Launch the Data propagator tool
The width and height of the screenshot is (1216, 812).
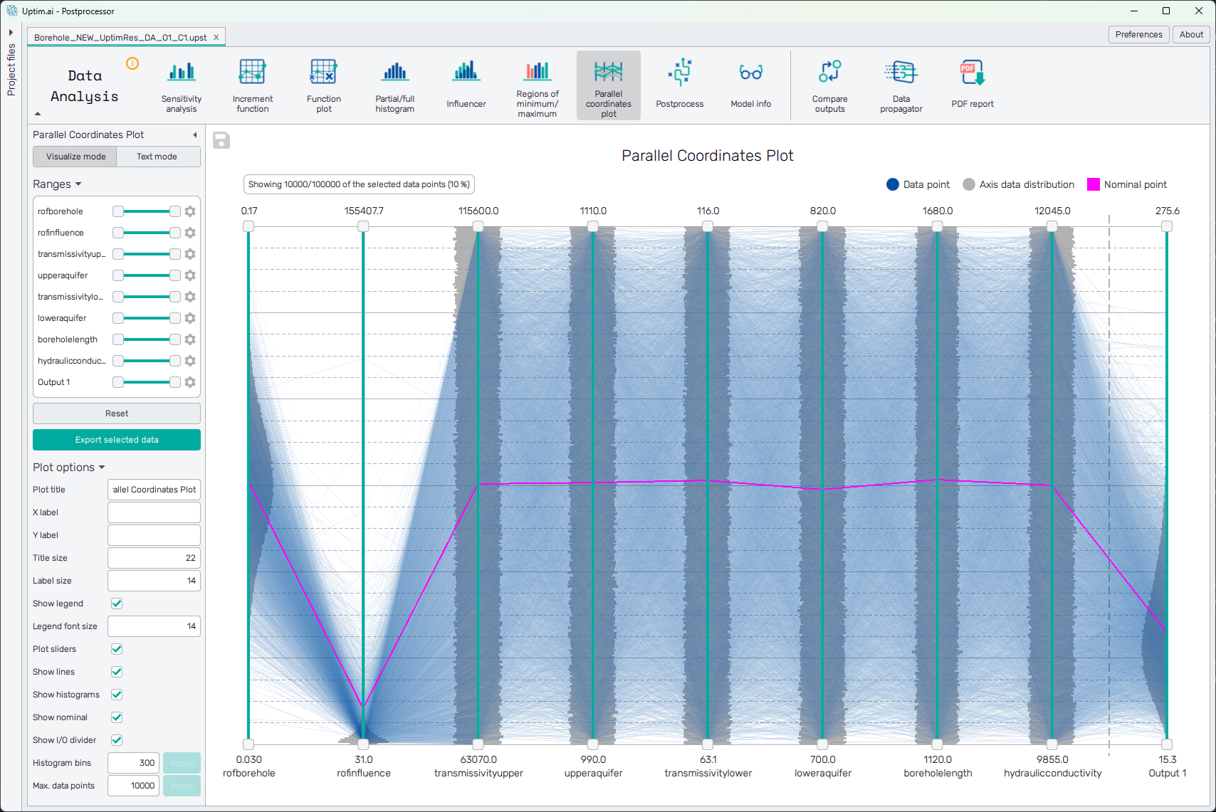pyautogui.click(x=901, y=85)
